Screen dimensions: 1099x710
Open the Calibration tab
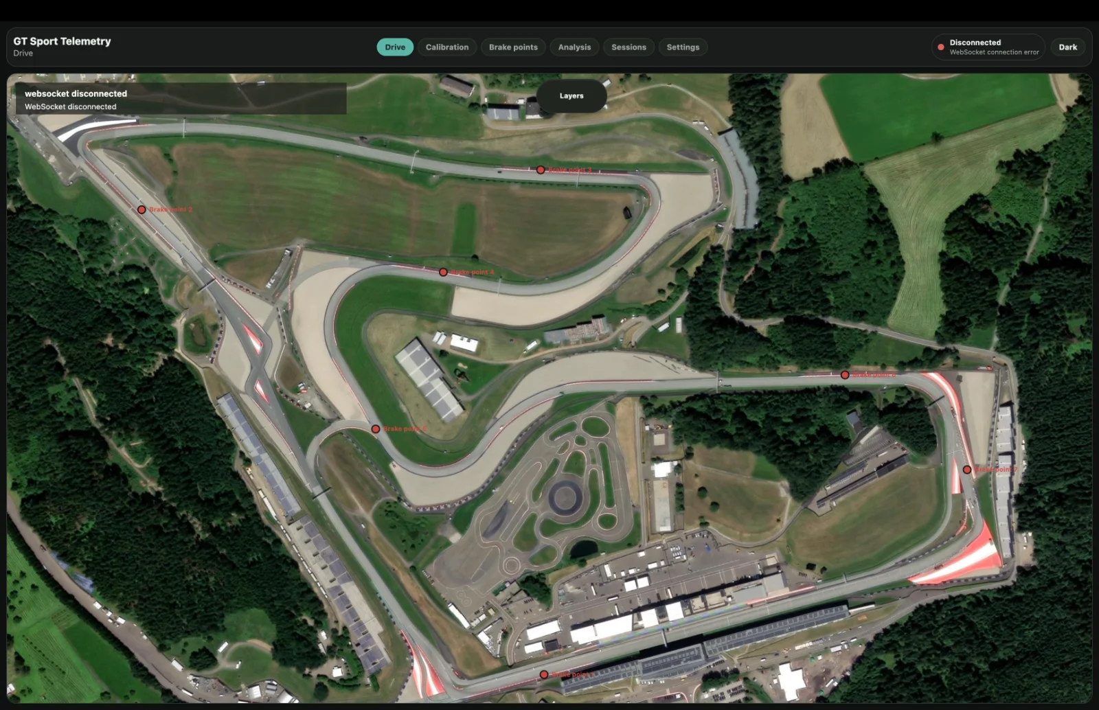(447, 47)
